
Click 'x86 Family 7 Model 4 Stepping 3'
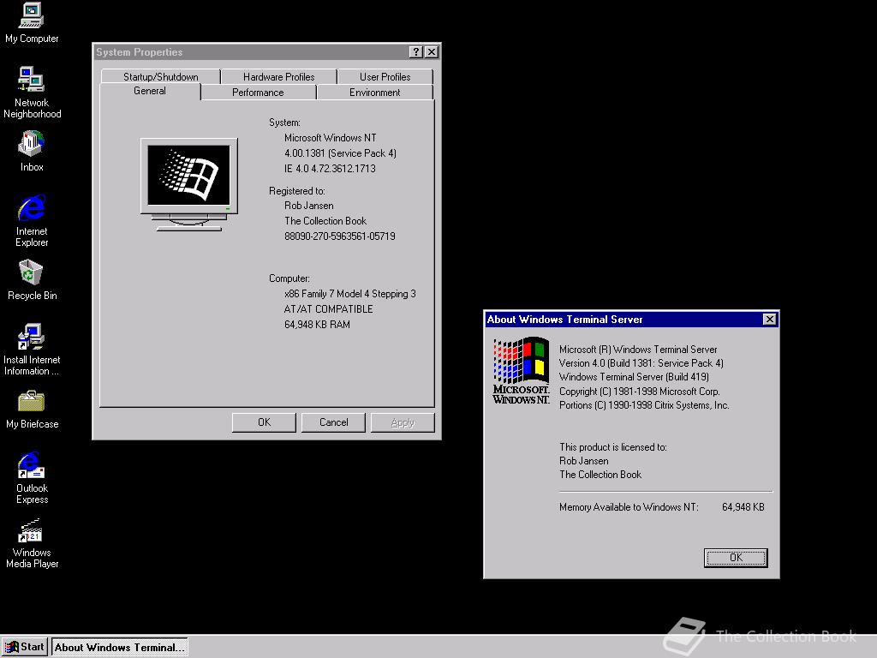[350, 294]
